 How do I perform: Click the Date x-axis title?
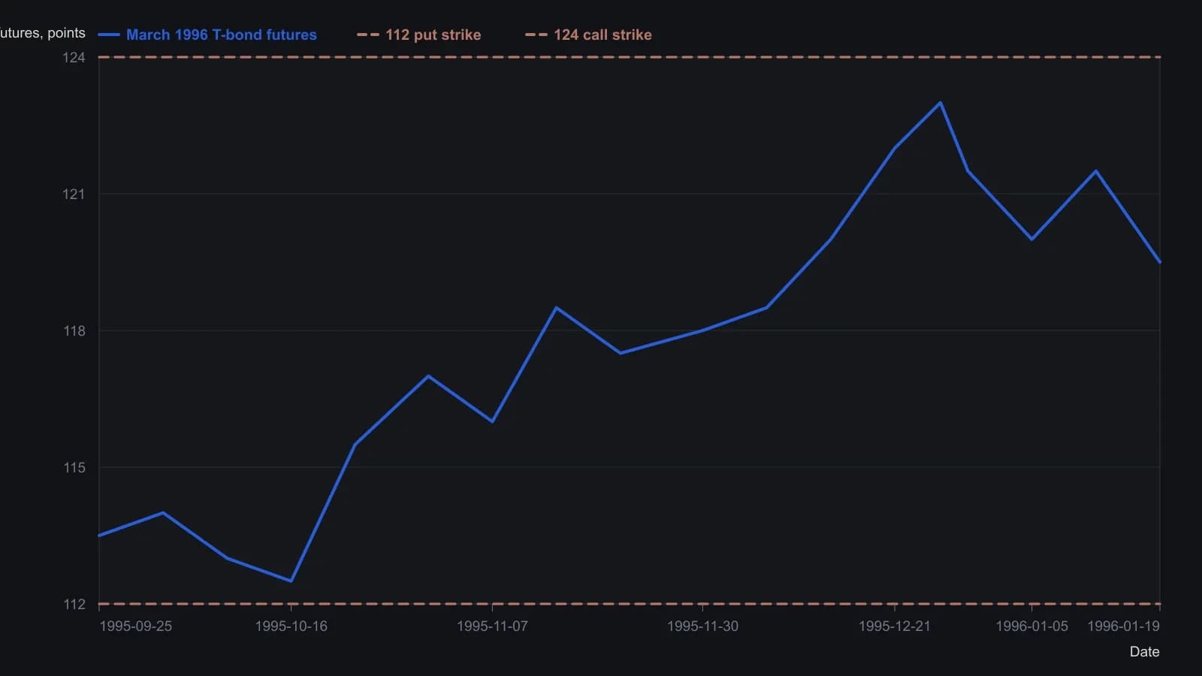point(1144,652)
